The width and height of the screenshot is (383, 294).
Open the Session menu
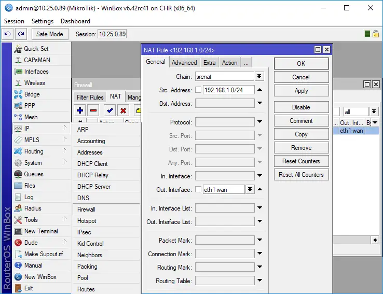pyautogui.click(x=14, y=21)
